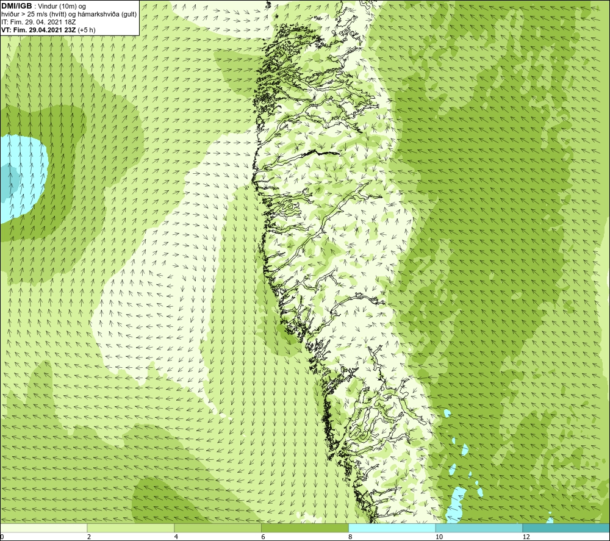
Task: Click the legend scale label "8"
Action: click(351, 537)
